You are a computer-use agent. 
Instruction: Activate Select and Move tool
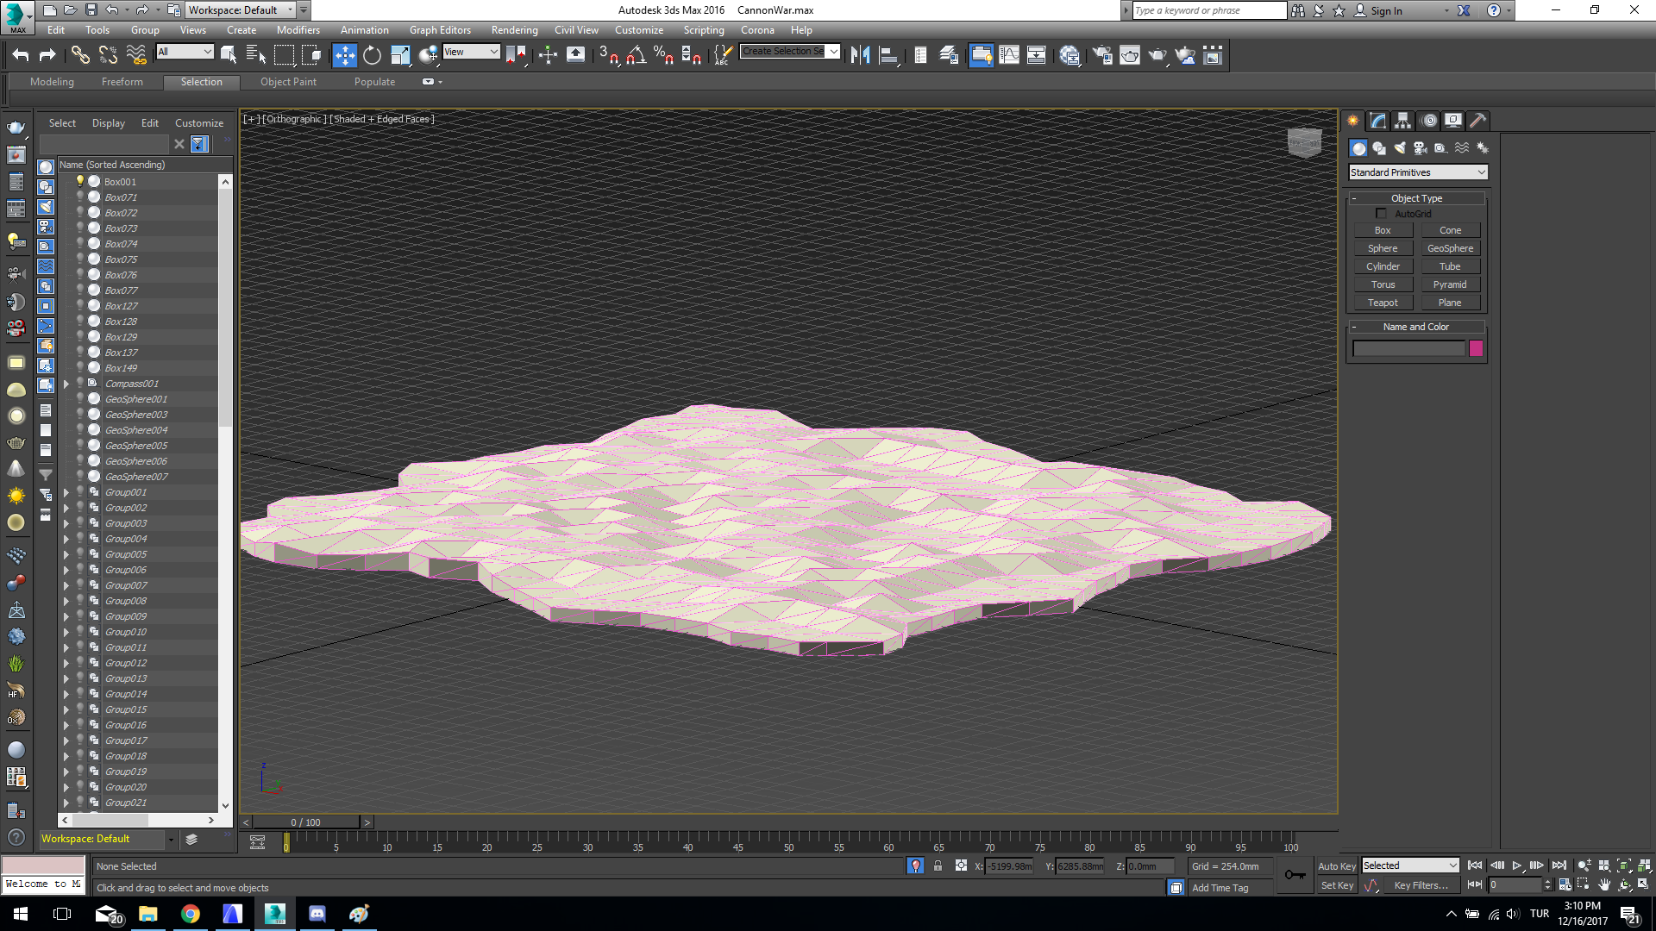[344, 55]
